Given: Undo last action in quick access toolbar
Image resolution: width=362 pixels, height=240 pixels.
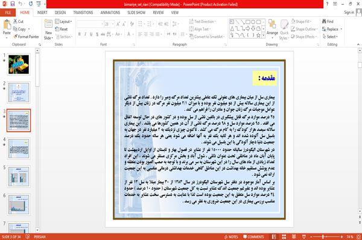Looking at the screenshot, I should [21, 4].
